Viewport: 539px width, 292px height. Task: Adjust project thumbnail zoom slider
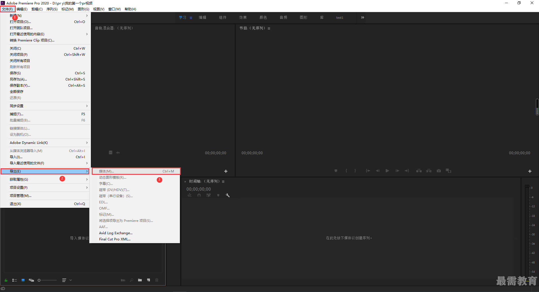pyautogui.click(x=47, y=280)
